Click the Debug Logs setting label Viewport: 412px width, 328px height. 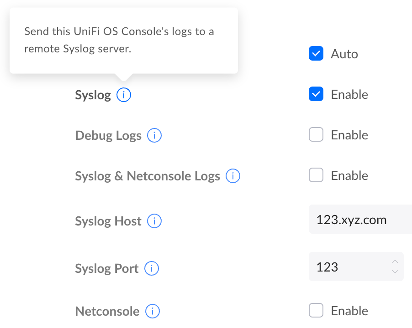[x=108, y=135]
